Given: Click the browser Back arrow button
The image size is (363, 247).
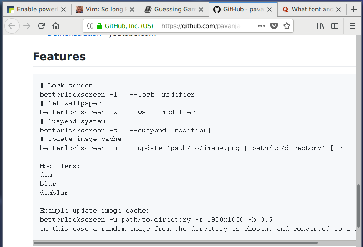Looking at the screenshot, I should click(x=12, y=26).
